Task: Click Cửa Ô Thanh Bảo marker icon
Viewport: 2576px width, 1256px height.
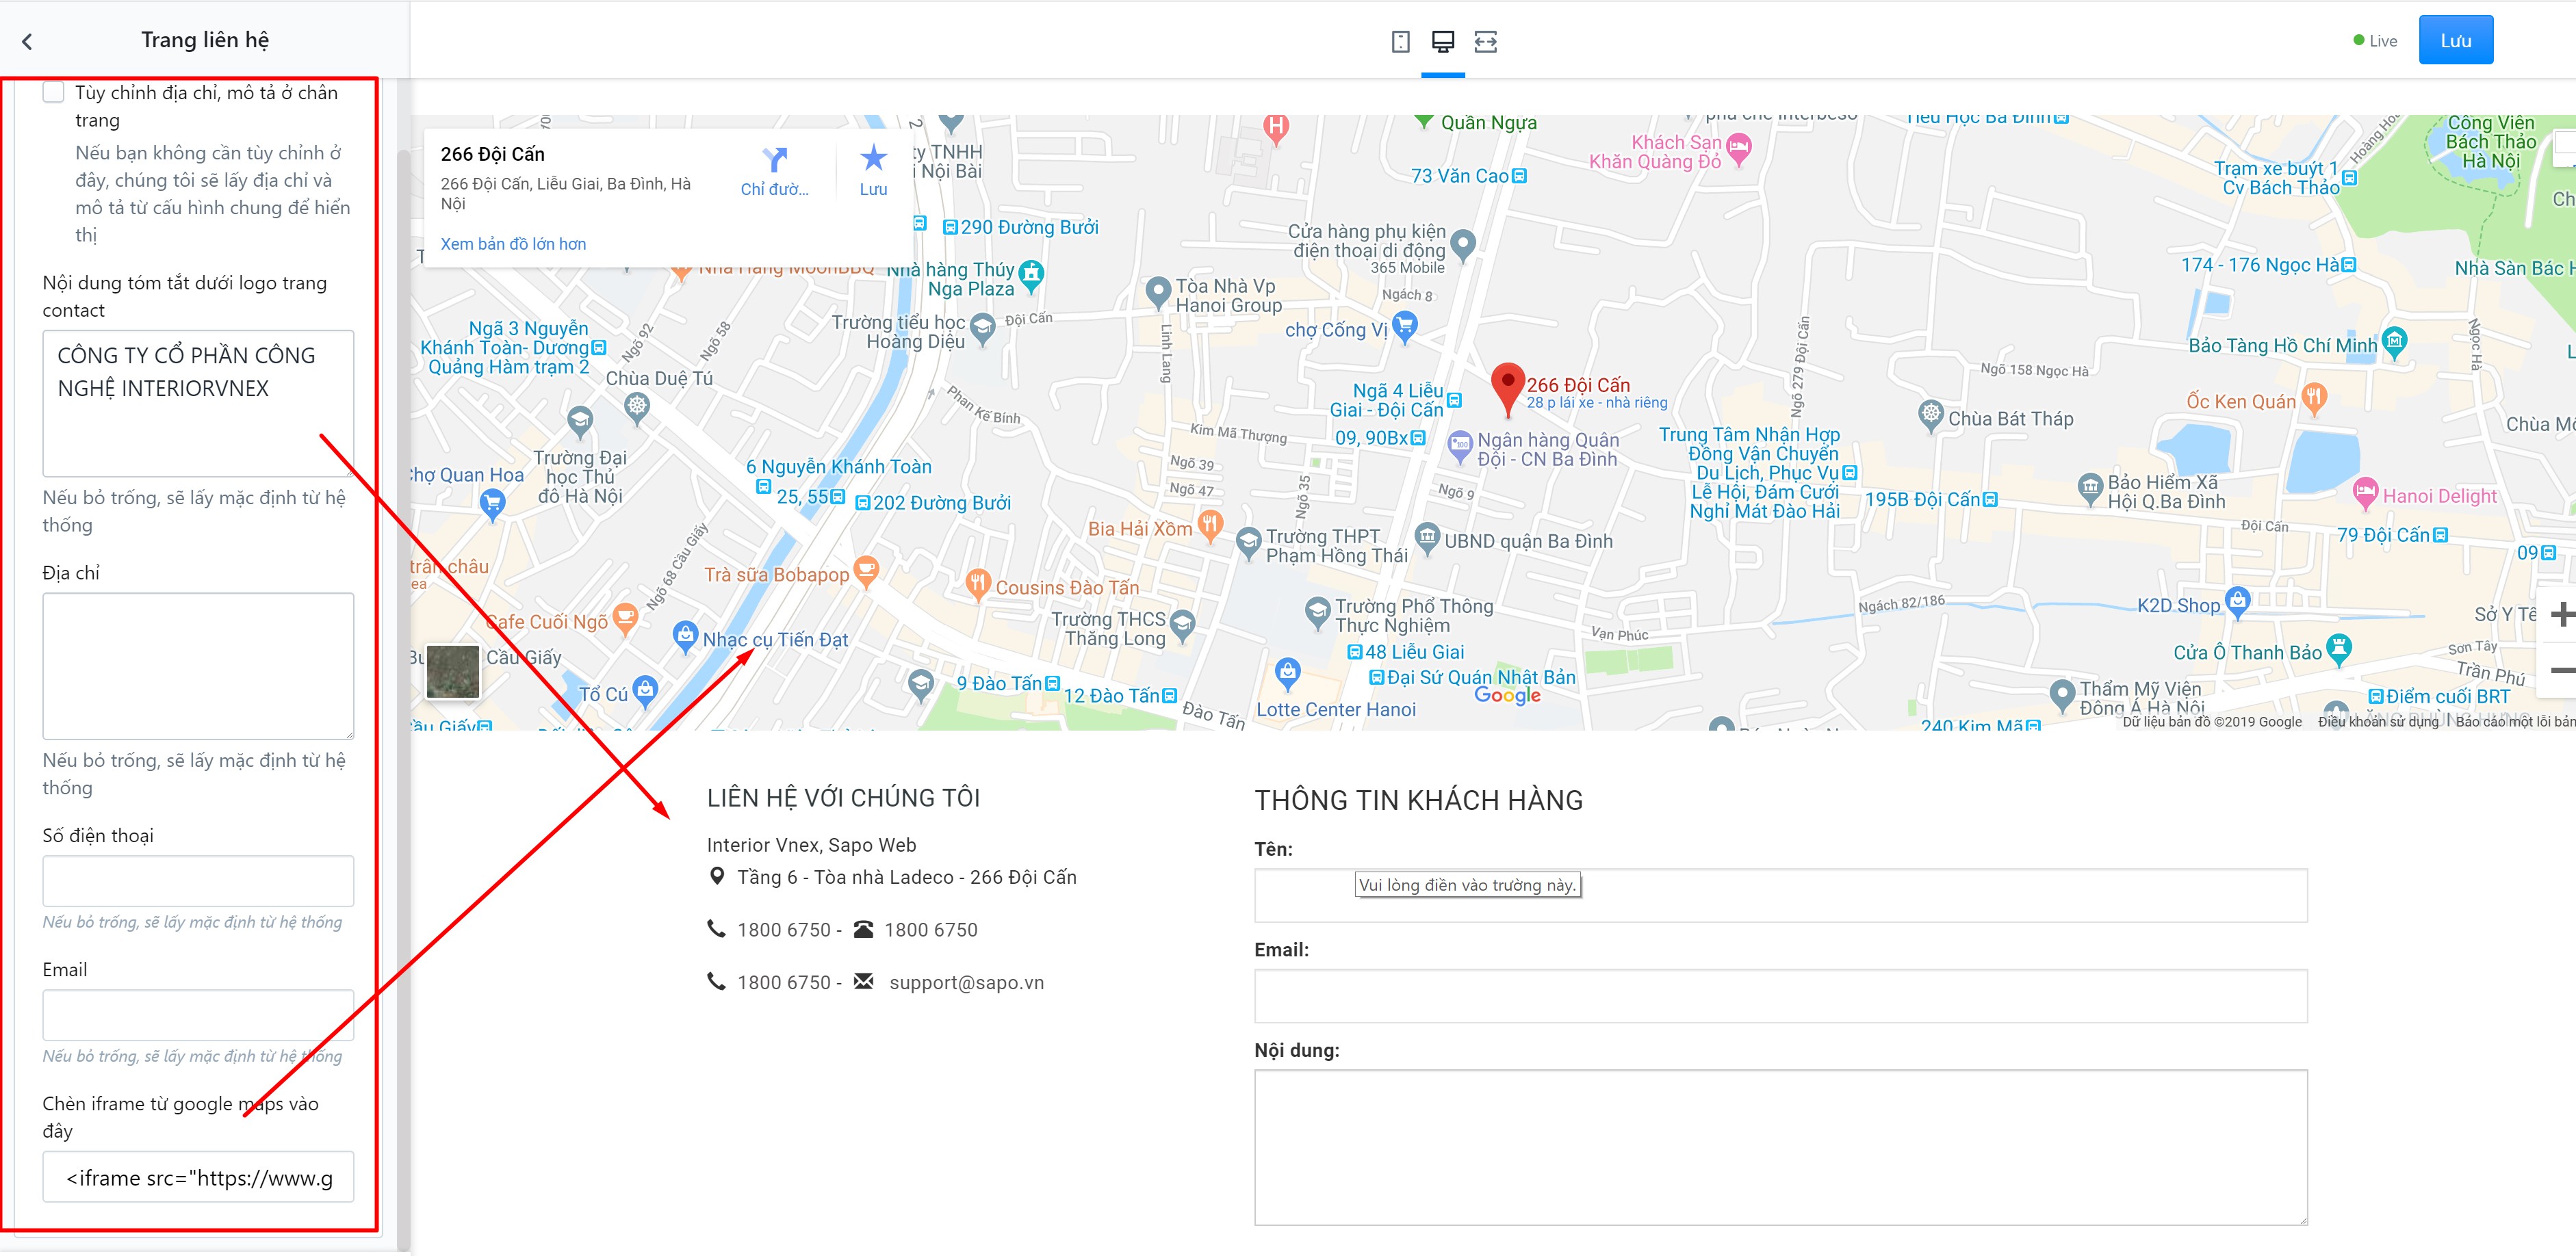Action: coord(2338,649)
